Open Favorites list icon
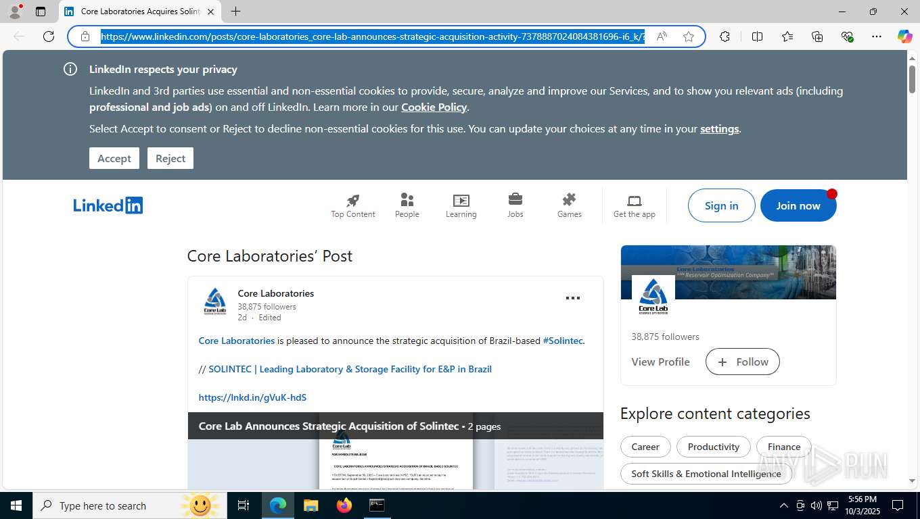The height and width of the screenshot is (519, 920). [x=787, y=36]
